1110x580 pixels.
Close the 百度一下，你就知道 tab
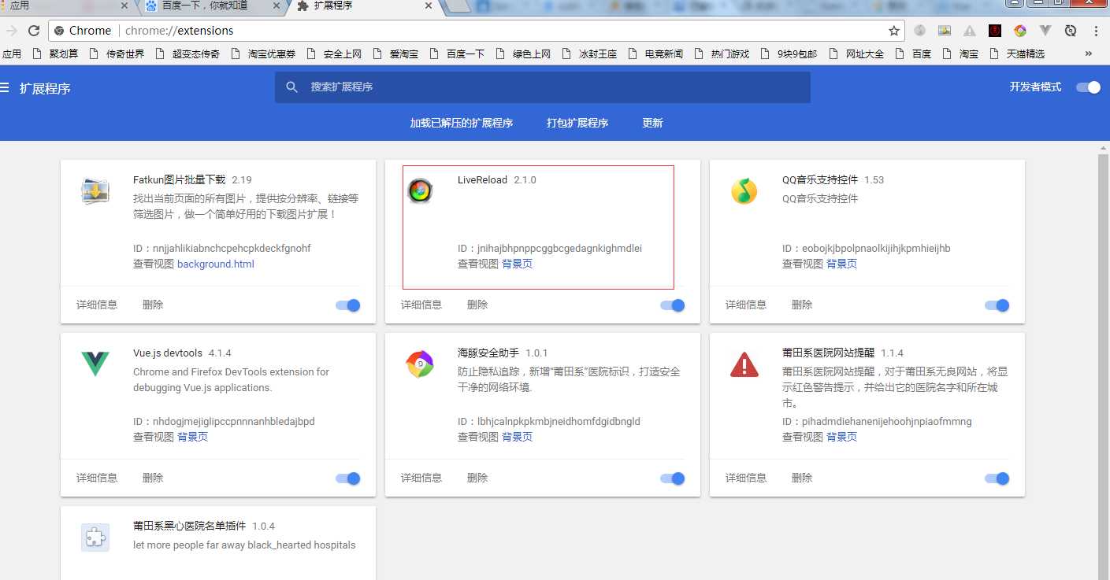[276, 6]
